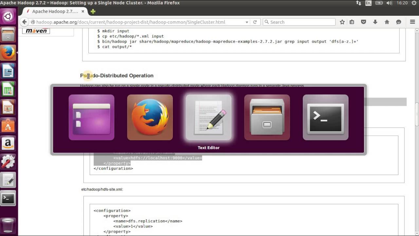The image size is (419, 236).
Task: Open a new tab with the plus button
Action: pos(93,11)
